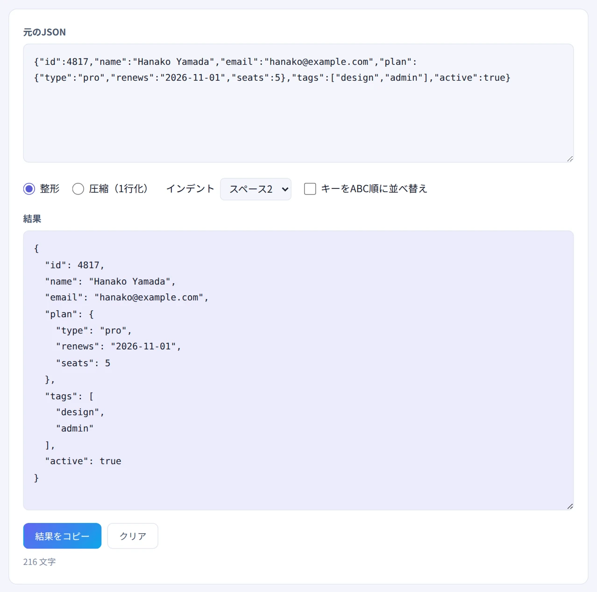The height and width of the screenshot is (592, 597).
Task: Click the "admin" entry in result
Action: click(75, 428)
